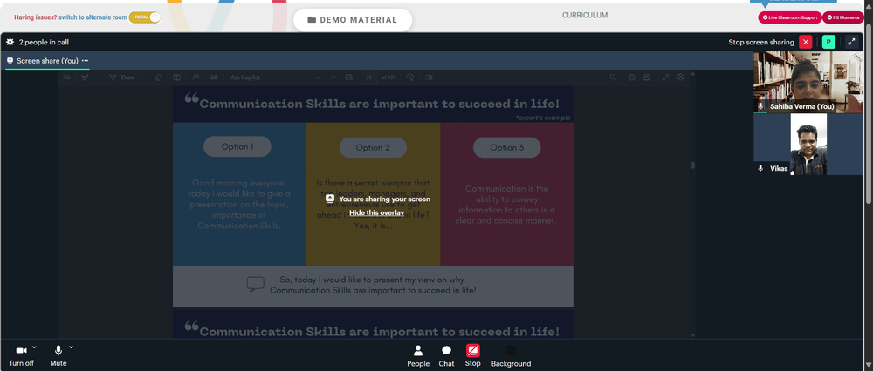Click 'You are sharing your screen' text
The image size is (873, 371).
click(384, 199)
